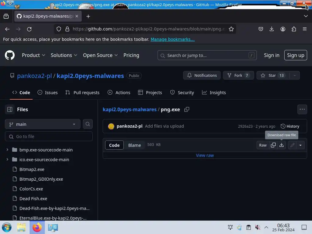Screen dimensions: 312x234
Task: Open the Insights tab
Action: click(x=214, y=93)
